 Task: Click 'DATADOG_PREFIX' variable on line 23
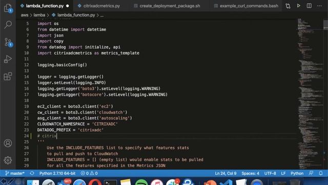pos(54,130)
